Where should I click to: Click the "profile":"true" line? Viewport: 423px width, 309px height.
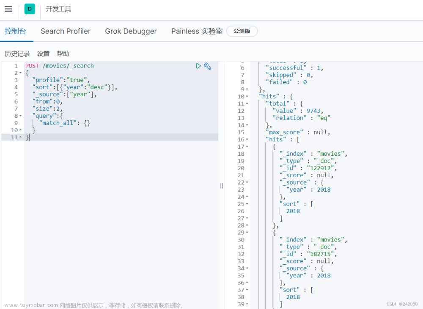pos(60,80)
